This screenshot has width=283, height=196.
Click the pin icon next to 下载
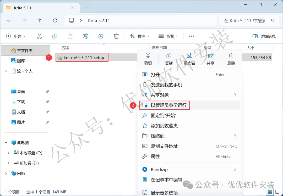tap(47, 102)
